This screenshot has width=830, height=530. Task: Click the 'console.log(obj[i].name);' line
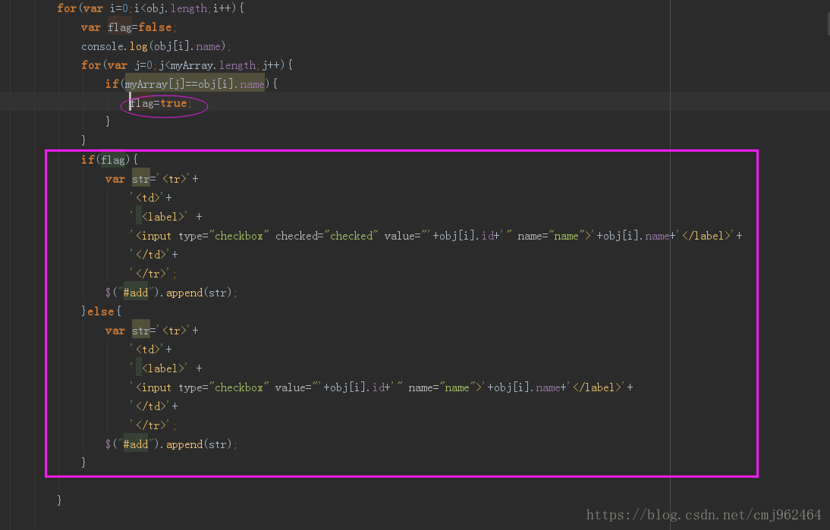156,46
